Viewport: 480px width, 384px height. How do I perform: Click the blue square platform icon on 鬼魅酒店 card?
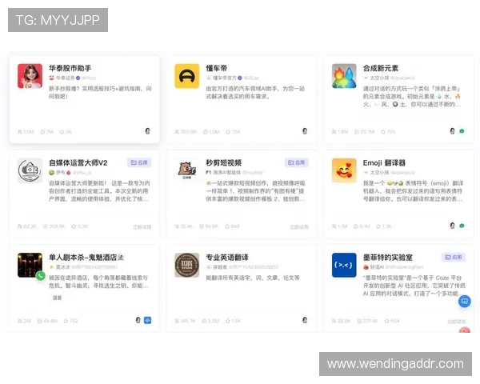click(x=147, y=320)
